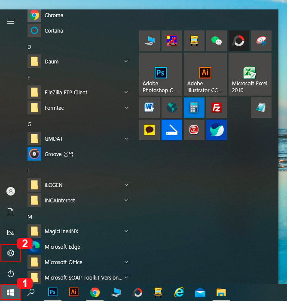Open the Microsoft Excel 2010 tile
Screen dimensions: 287x301
250,74
